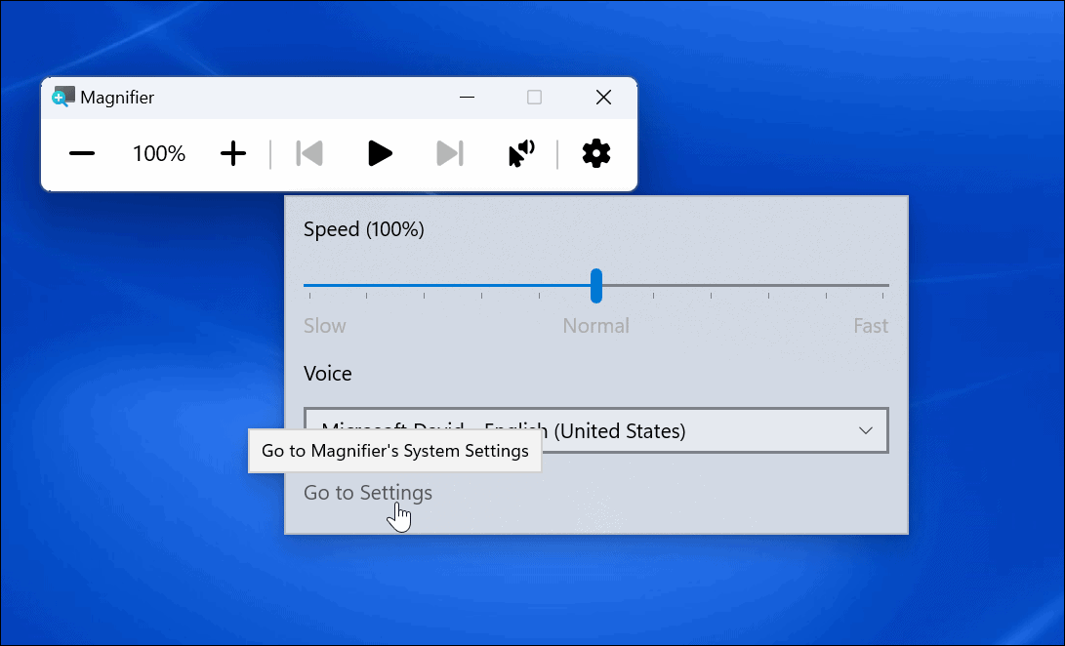Open the voice selection dropdown
1065x646 pixels.
pyautogui.click(x=595, y=430)
